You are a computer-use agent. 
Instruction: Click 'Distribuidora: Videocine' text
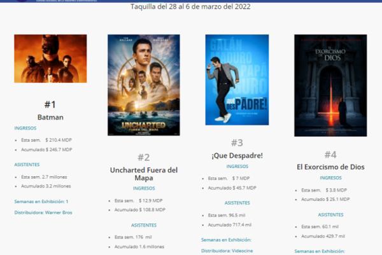click(227, 251)
